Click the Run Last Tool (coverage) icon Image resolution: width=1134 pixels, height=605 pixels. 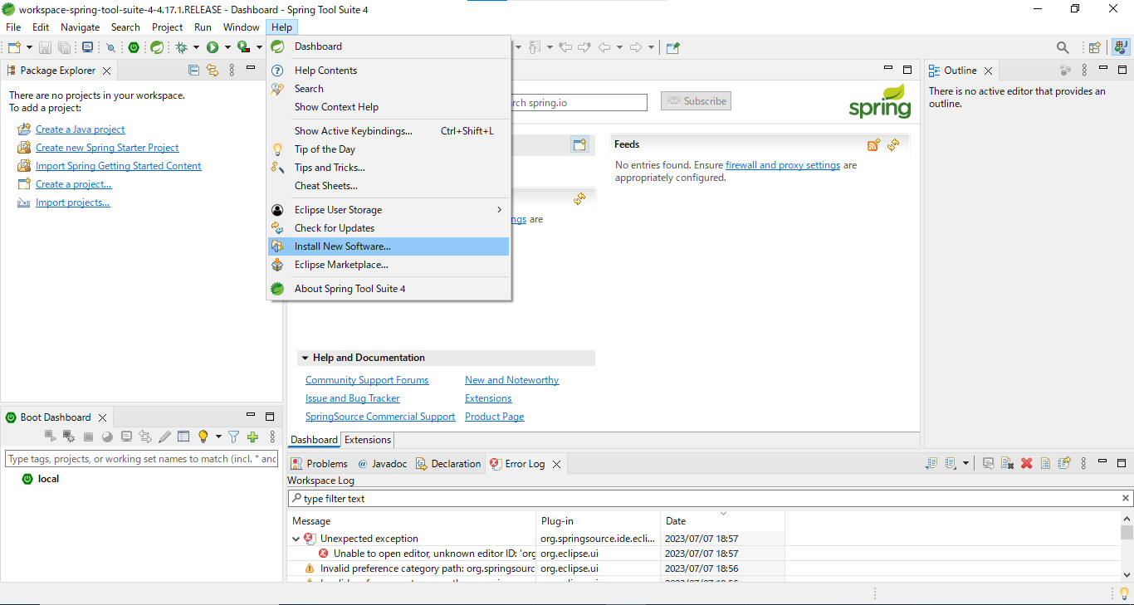point(243,47)
